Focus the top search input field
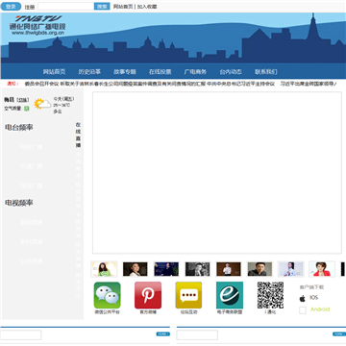The height and width of the screenshot is (346, 346). (66, 7)
